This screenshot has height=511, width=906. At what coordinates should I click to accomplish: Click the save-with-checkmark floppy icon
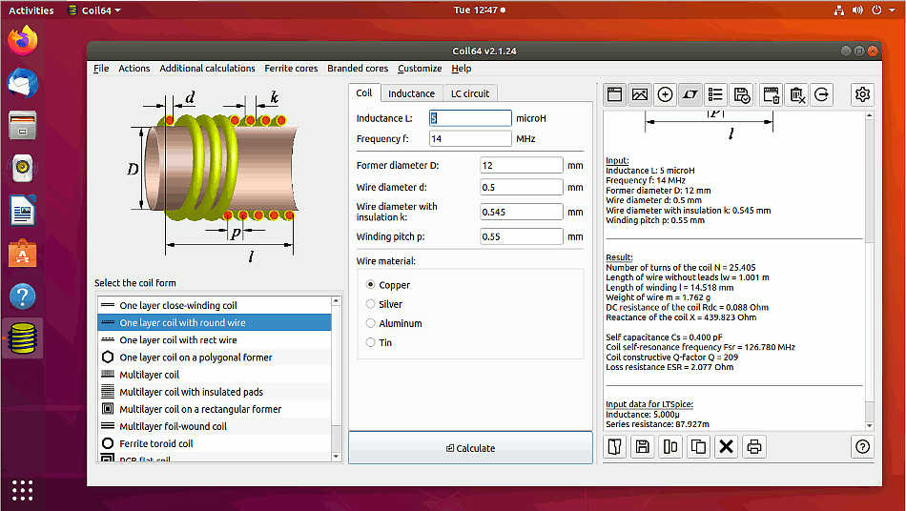(741, 94)
